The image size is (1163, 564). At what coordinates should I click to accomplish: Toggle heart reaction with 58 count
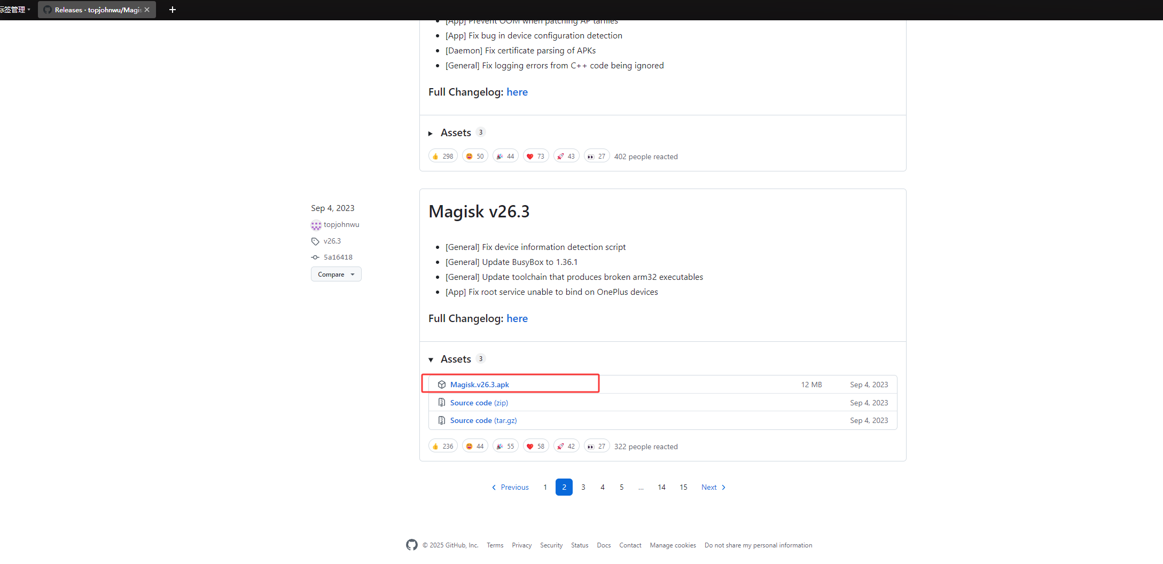click(536, 446)
